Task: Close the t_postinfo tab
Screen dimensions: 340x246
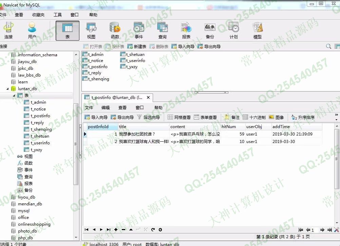Action: click(148, 98)
